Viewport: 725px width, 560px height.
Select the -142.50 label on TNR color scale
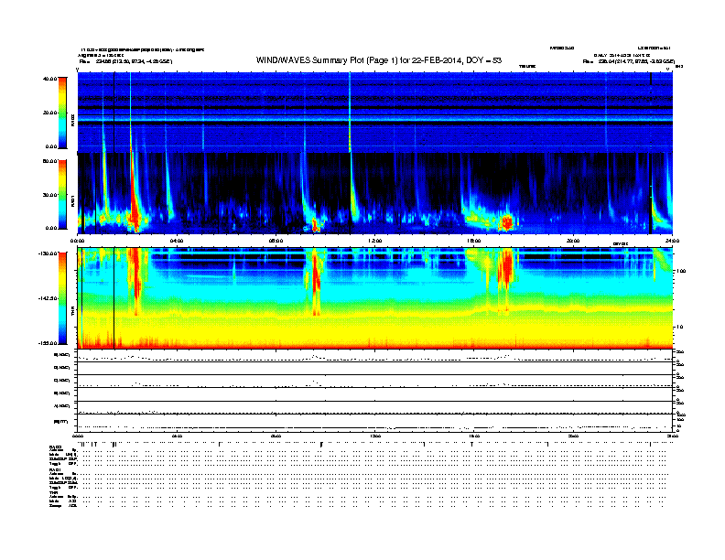click(x=48, y=298)
